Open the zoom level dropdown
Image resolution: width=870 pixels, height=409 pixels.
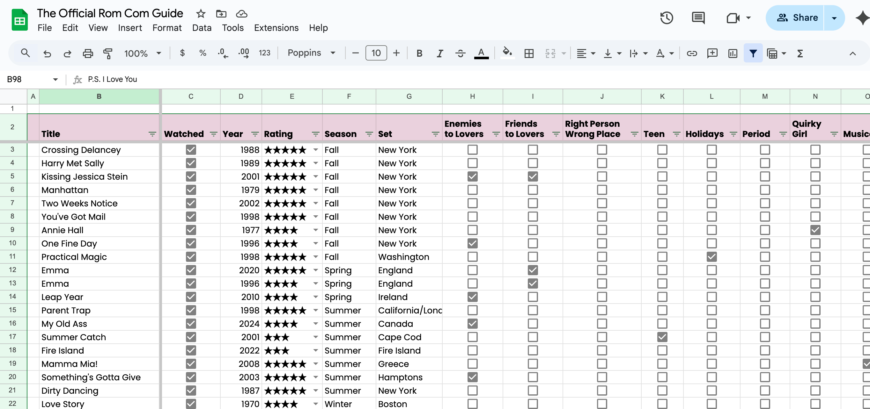point(143,53)
